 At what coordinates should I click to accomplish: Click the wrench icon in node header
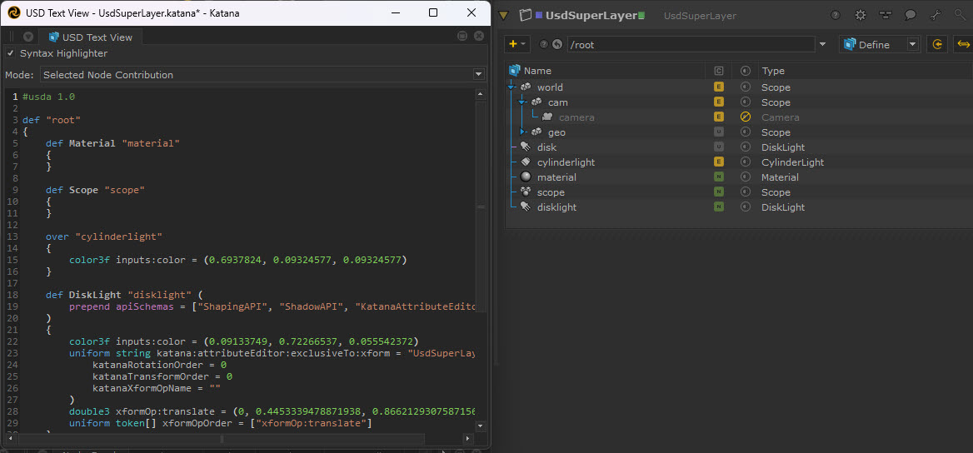[936, 15]
